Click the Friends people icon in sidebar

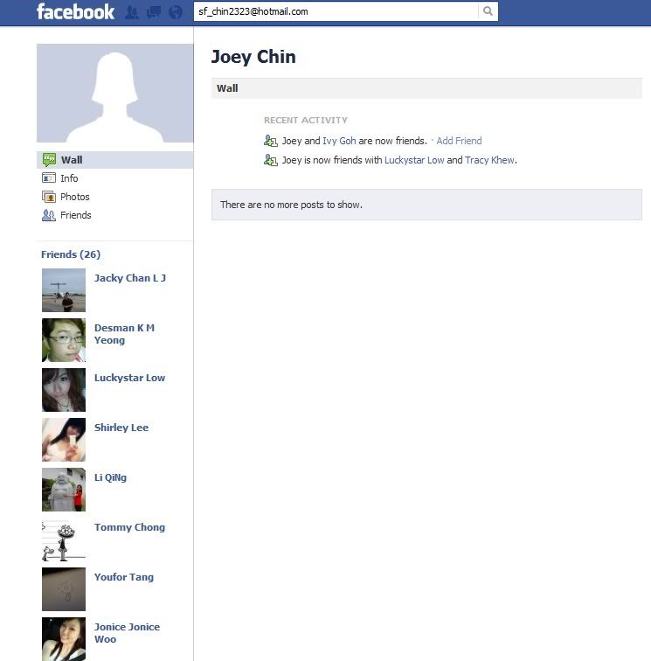point(49,215)
